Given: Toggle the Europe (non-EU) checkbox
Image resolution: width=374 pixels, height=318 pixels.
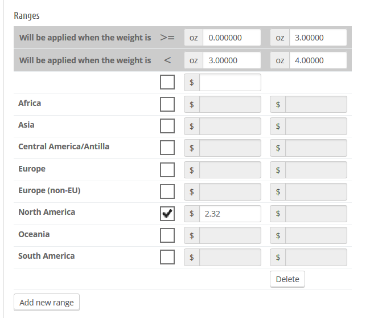Looking at the screenshot, I should (167, 191).
